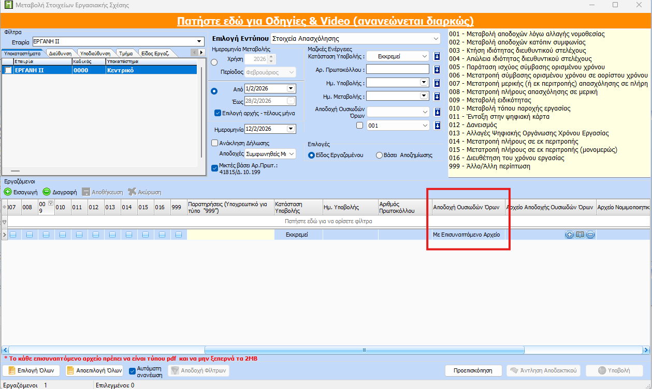View attached file with book icon
Viewport: 652px width, 389px height.
tap(580, 235)
